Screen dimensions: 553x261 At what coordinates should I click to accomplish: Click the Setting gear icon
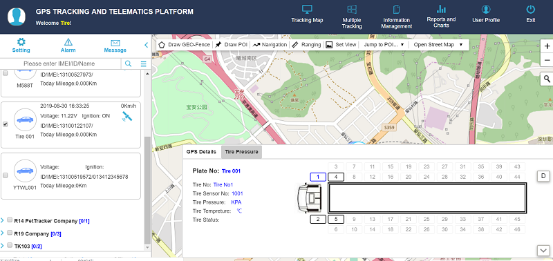(21, 42)
